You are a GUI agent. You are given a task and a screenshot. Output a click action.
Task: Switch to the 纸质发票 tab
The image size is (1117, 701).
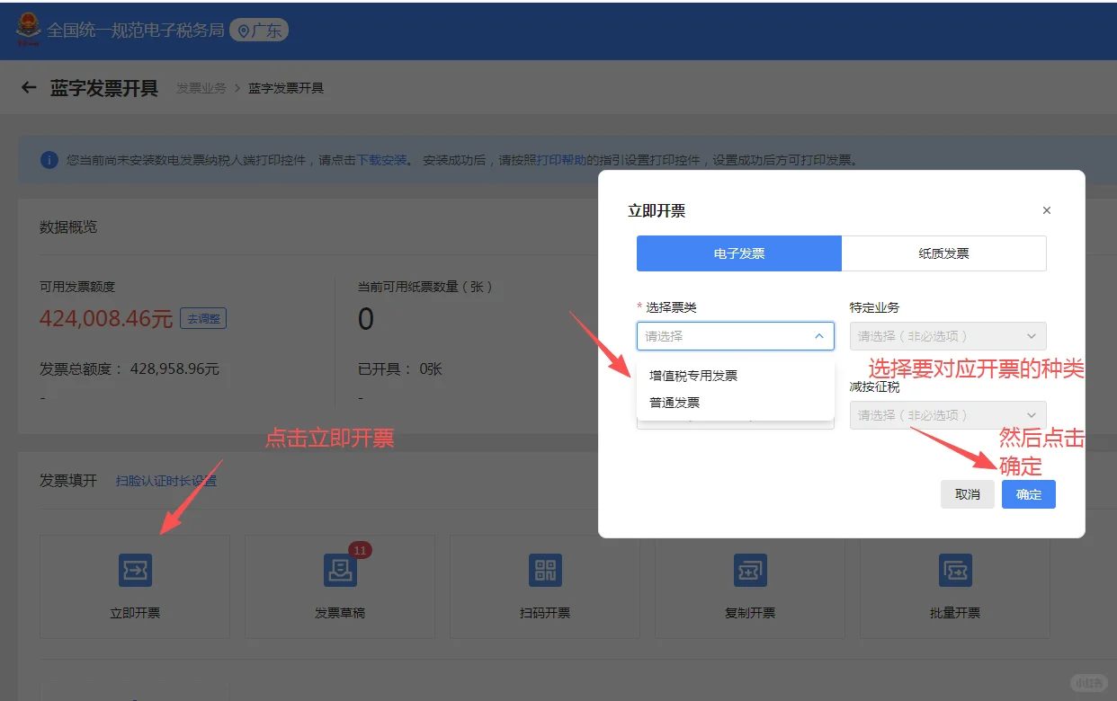943,253
